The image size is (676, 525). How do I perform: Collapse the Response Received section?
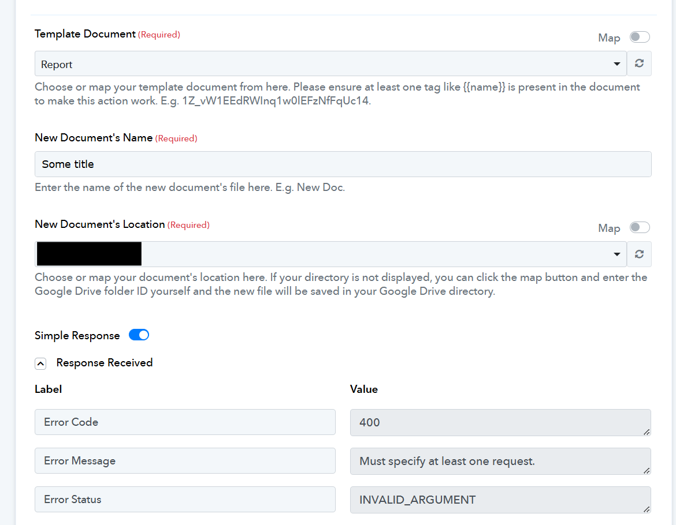tap(40, 363)
